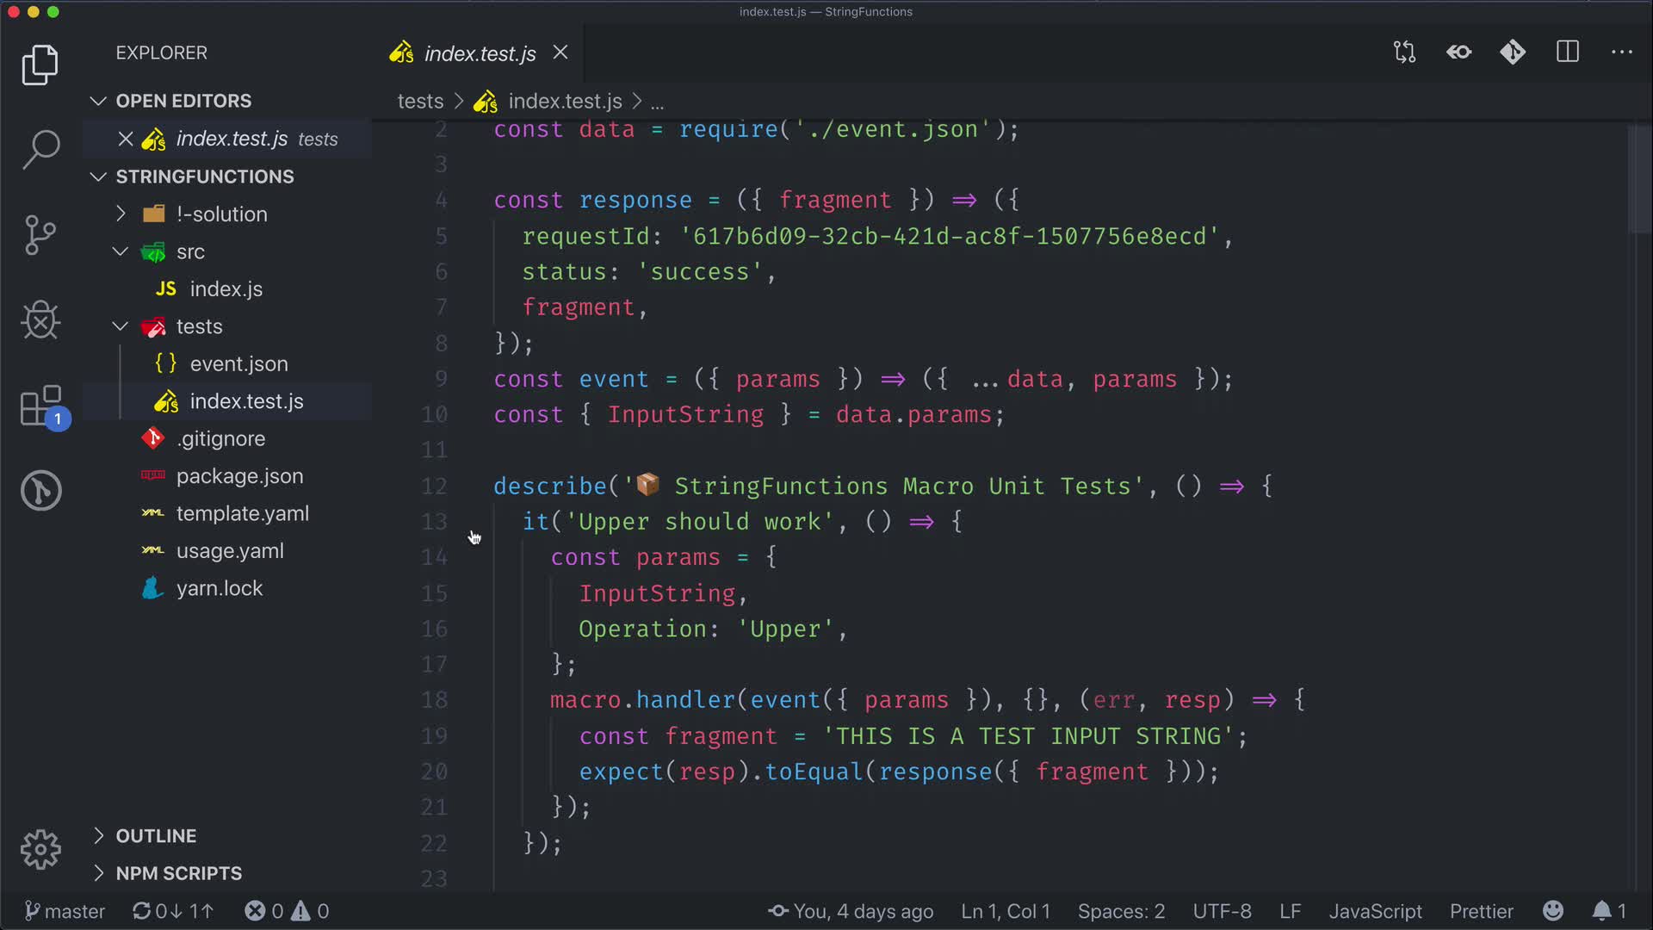
Task: Open the Source Control view
Action: click(40, 234)
